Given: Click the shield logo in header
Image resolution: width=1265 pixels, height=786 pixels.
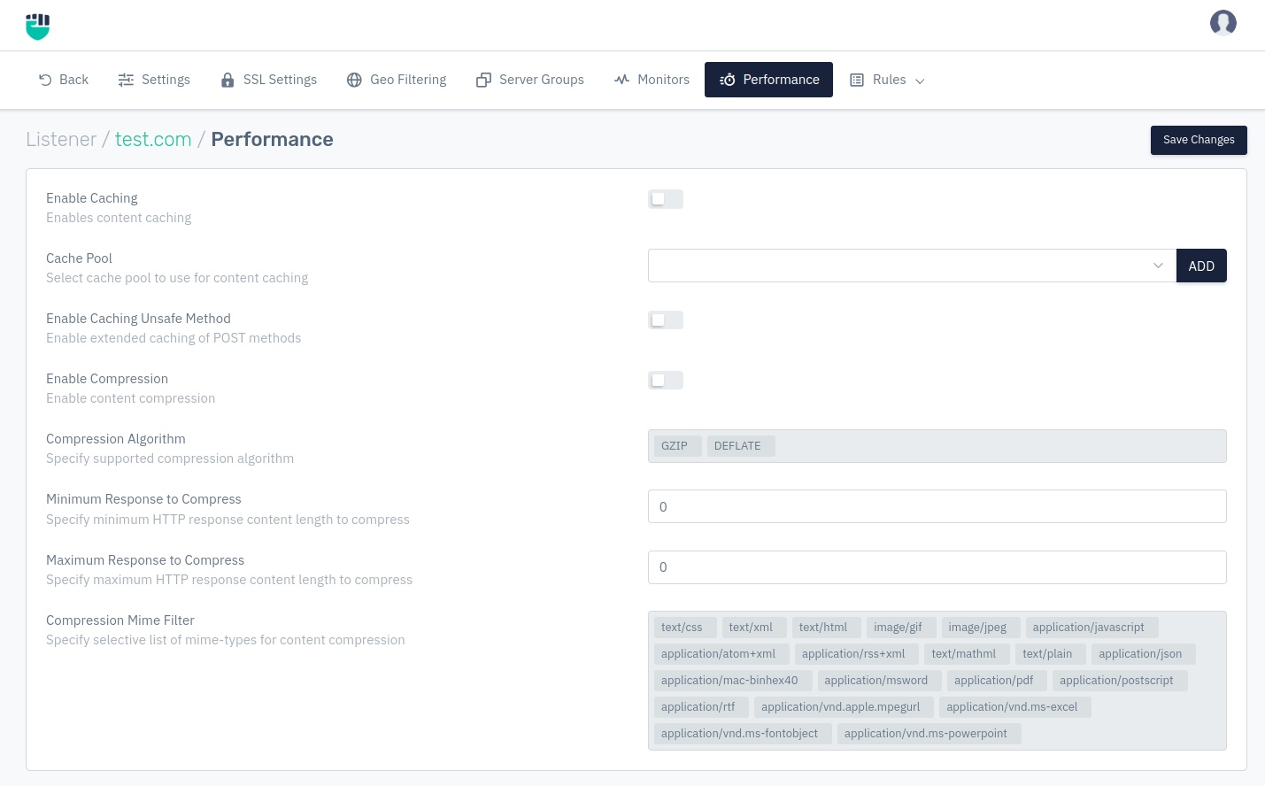Looking at the screenshot, I should [x=38, y=27].
